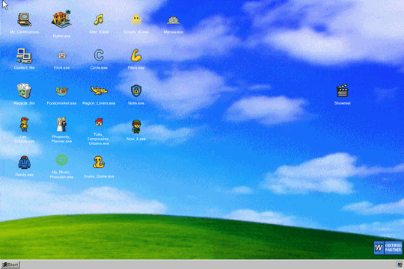Image resolution: width=404 pixels, height=269 pixels.
Task: Open Contact_Me networked computers icon
Action: tap(24, 55)
